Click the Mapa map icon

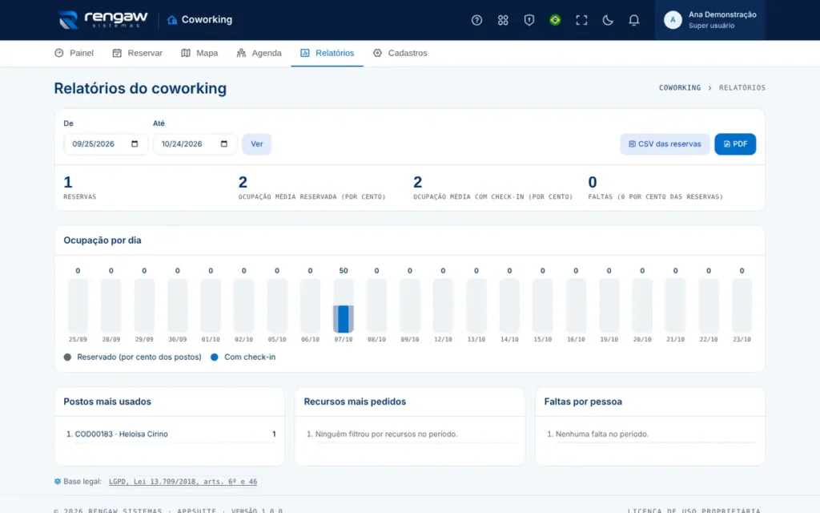coord(186,53)
